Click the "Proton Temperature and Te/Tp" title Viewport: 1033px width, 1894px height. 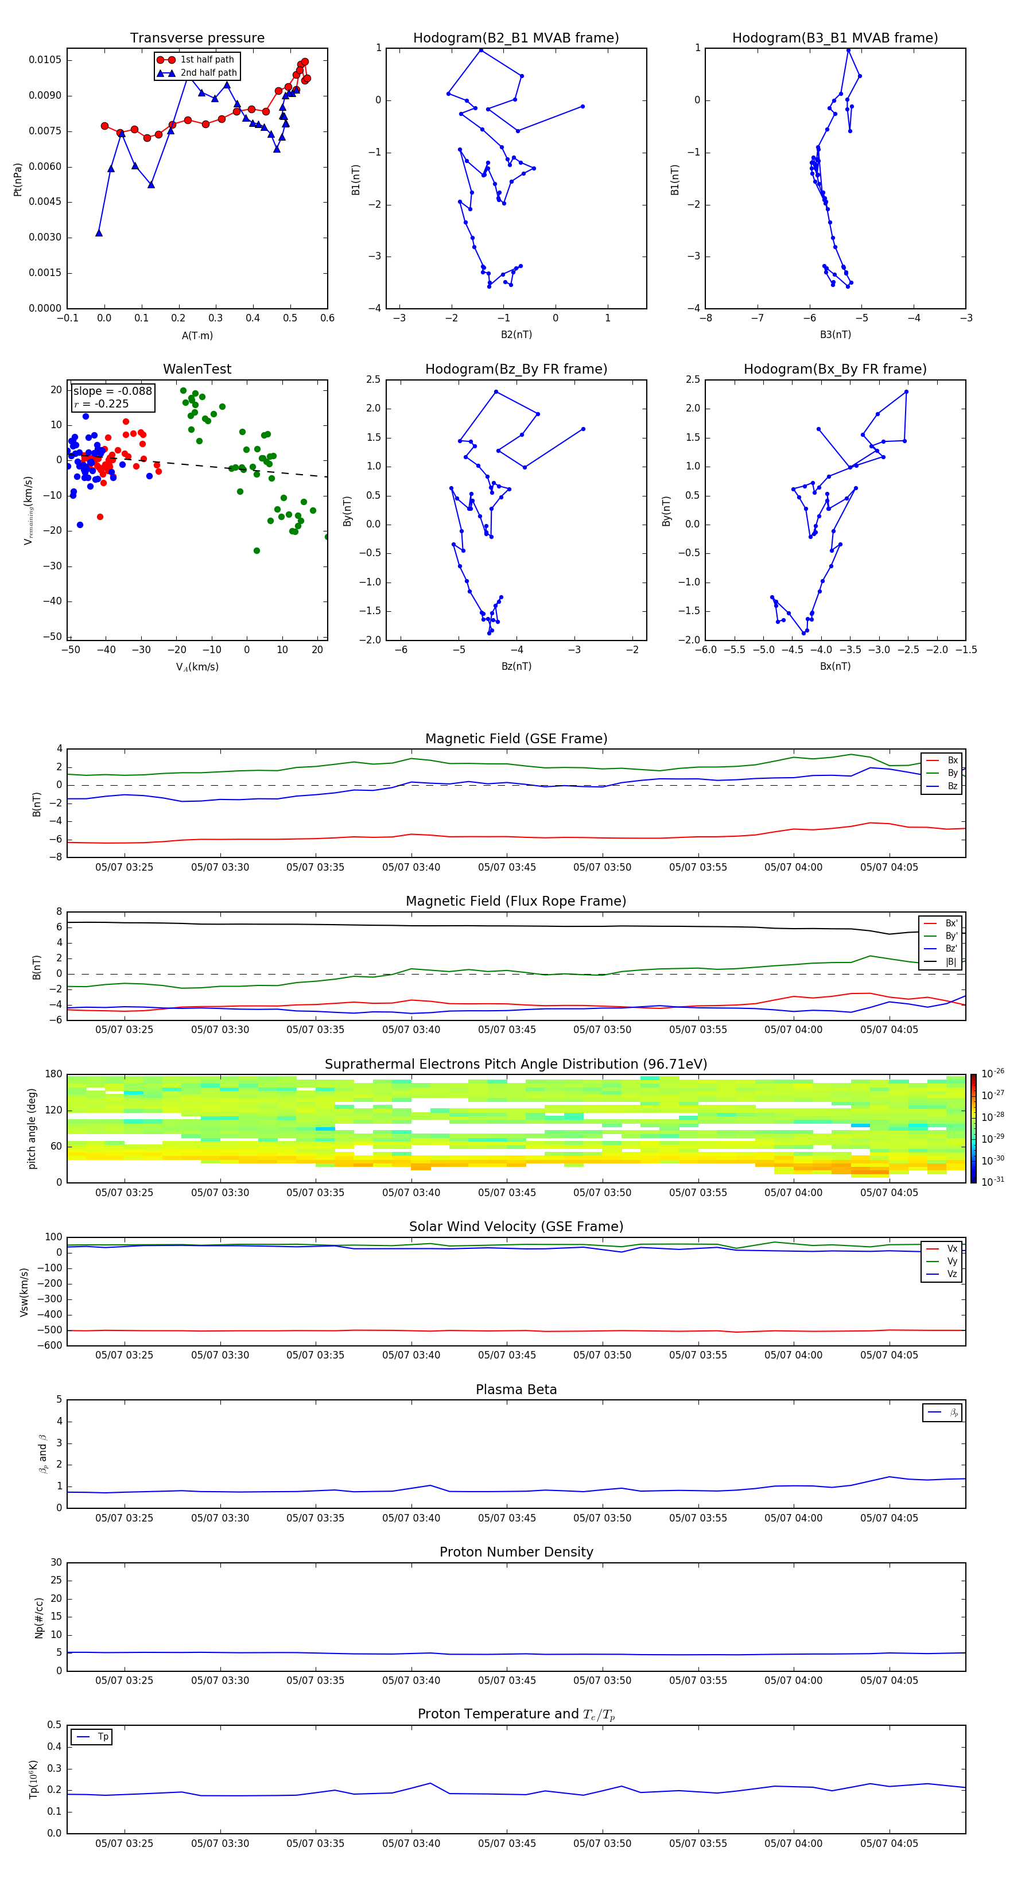coord(516,1714)
